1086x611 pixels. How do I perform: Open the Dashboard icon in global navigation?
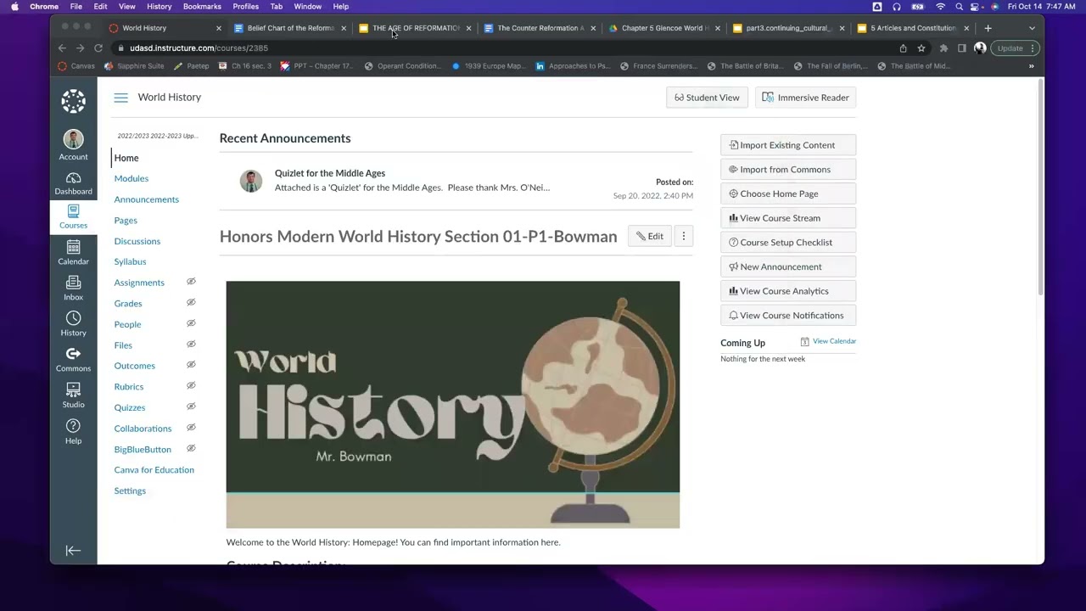pyautogui.click(x=73, y=178)
